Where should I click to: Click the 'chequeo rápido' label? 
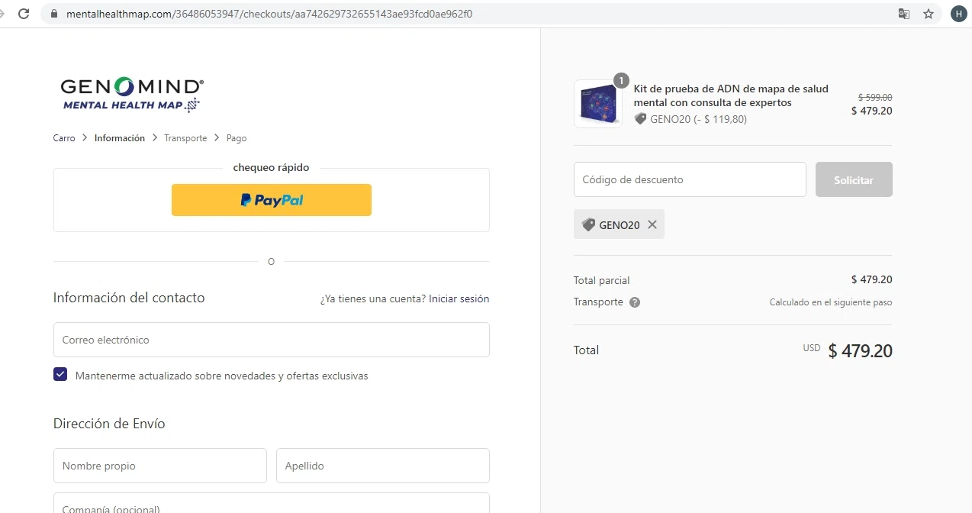[271, 167]
